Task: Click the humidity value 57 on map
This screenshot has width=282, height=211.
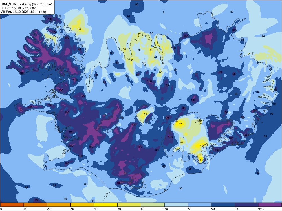Action: (x=139, y=34)
